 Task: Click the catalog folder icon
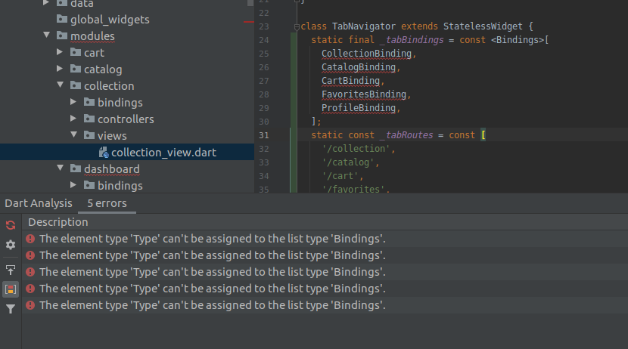click(x=76, y=69)
